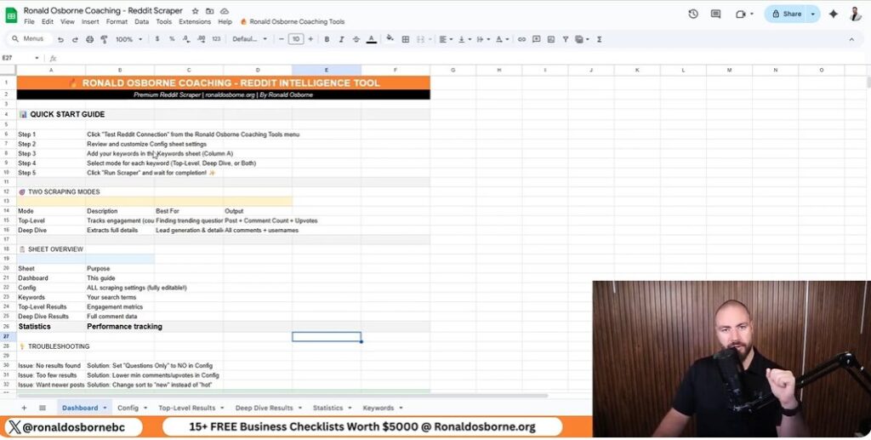Open the zoom 100% dropdown
871x440 pixels.
128,39
